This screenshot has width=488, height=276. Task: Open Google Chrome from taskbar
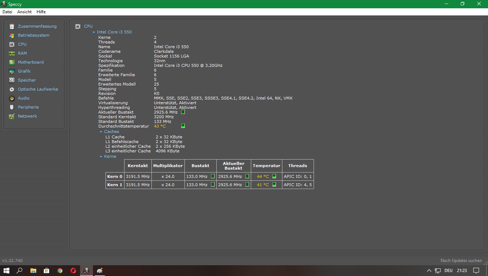60,271
